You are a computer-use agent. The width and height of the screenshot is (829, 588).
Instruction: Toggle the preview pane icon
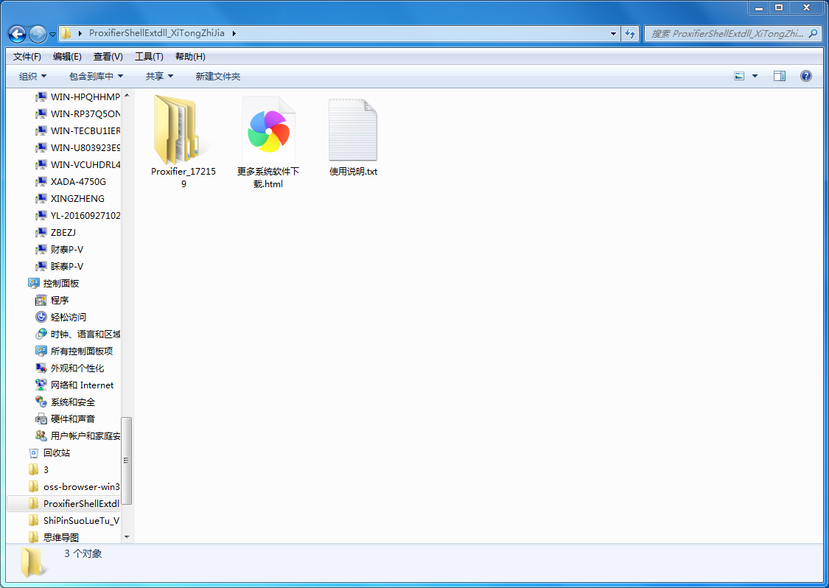click(x=780, y=76)
